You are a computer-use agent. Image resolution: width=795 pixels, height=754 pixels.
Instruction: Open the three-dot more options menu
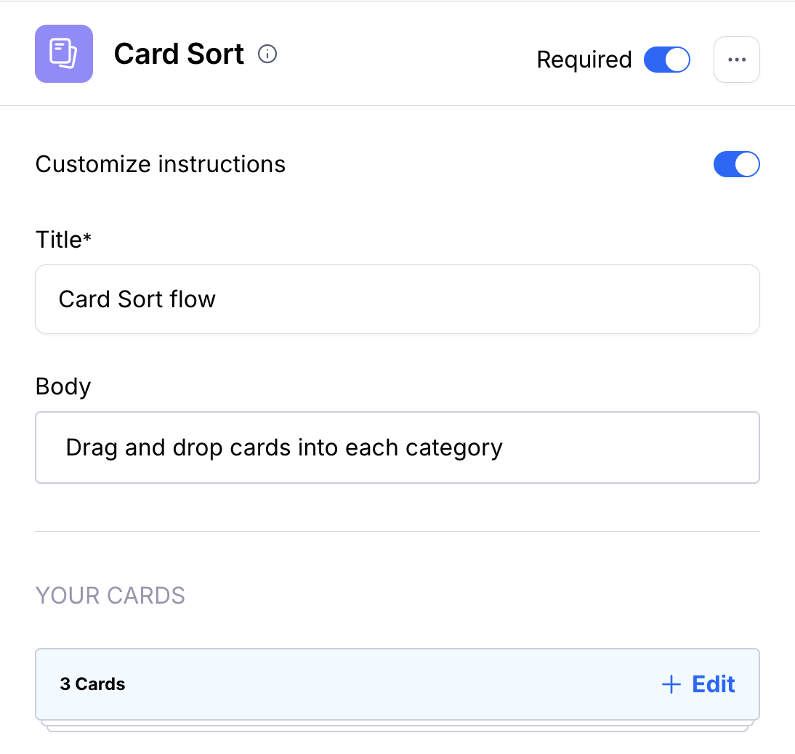point(737,60)
